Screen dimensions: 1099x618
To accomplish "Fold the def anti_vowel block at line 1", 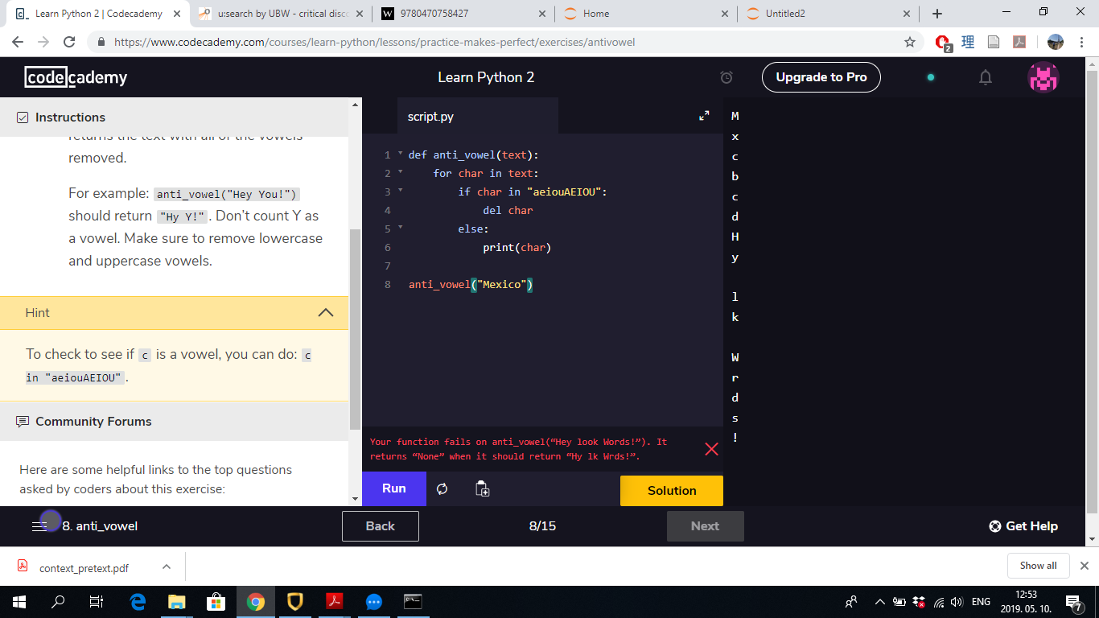I will click(400, 154).
